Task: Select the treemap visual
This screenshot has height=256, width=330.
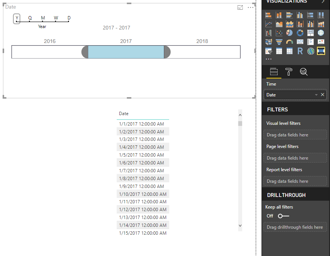Action: coord(311,33)
